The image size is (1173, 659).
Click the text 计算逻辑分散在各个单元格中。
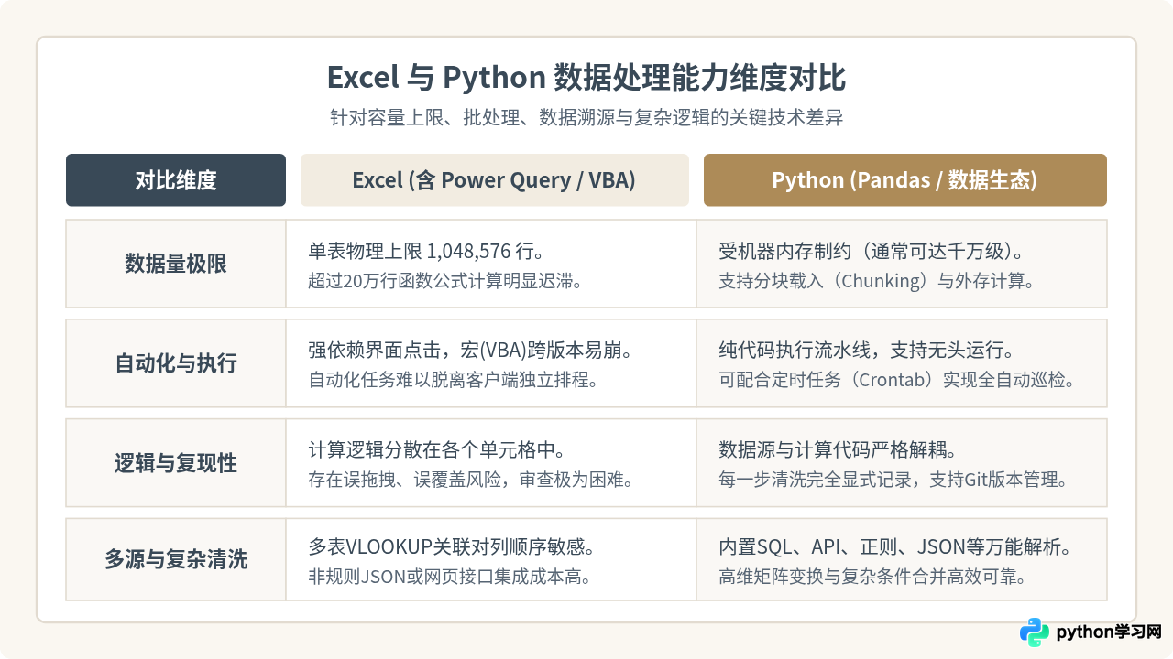click(x=436, y=450)
